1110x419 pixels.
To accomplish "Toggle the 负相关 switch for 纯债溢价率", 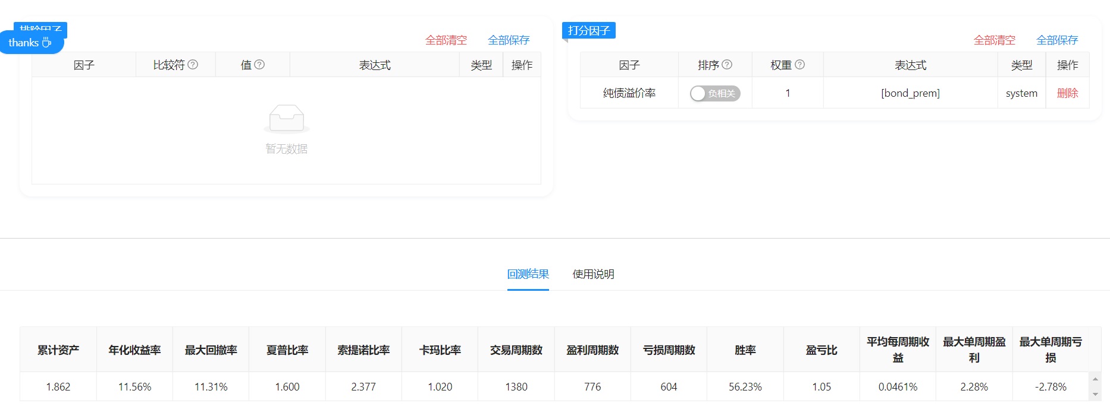I will (715, 93).
